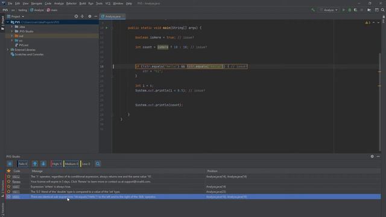Viewport: 386px width, 217px height.
Task: Star the selected identical sub-expressions warning
Action: [x=9, y=197]
